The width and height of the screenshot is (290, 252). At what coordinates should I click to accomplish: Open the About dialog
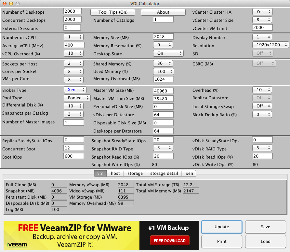point(163,12)
